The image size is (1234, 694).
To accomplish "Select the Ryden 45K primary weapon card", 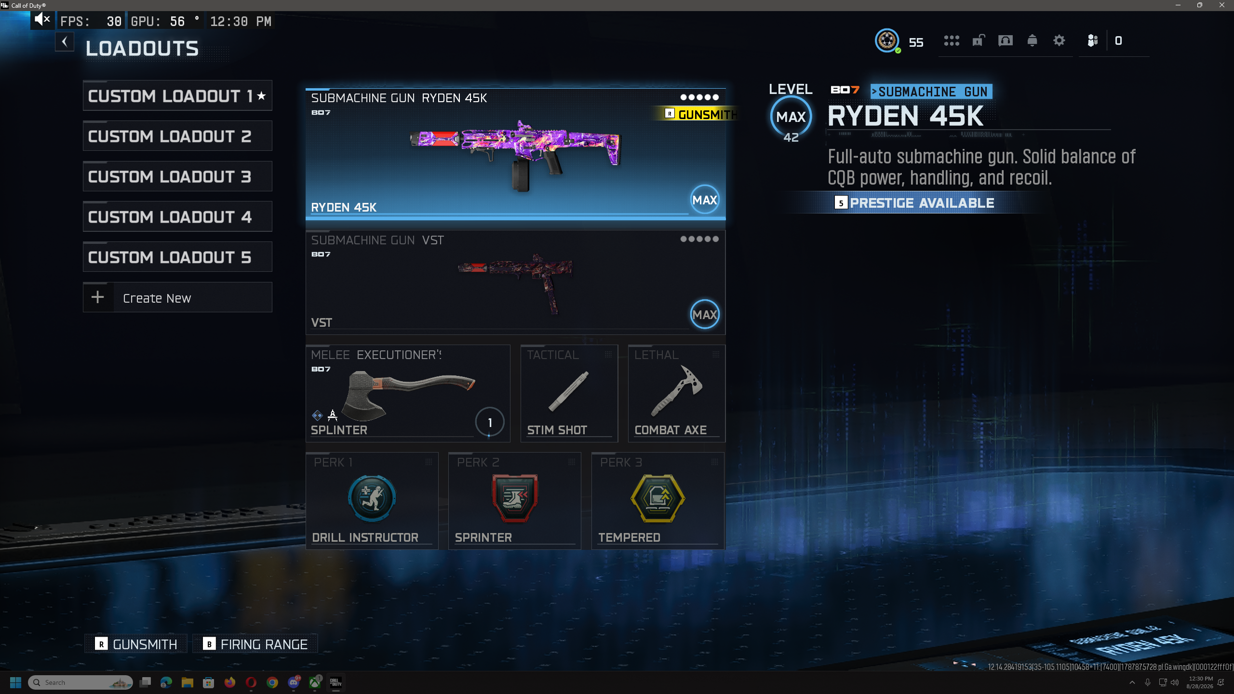I will pos(515,154).
